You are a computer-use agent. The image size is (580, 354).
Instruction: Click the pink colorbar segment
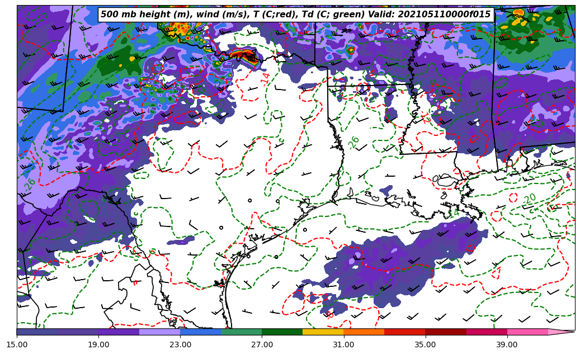click(x=527, y=332)
